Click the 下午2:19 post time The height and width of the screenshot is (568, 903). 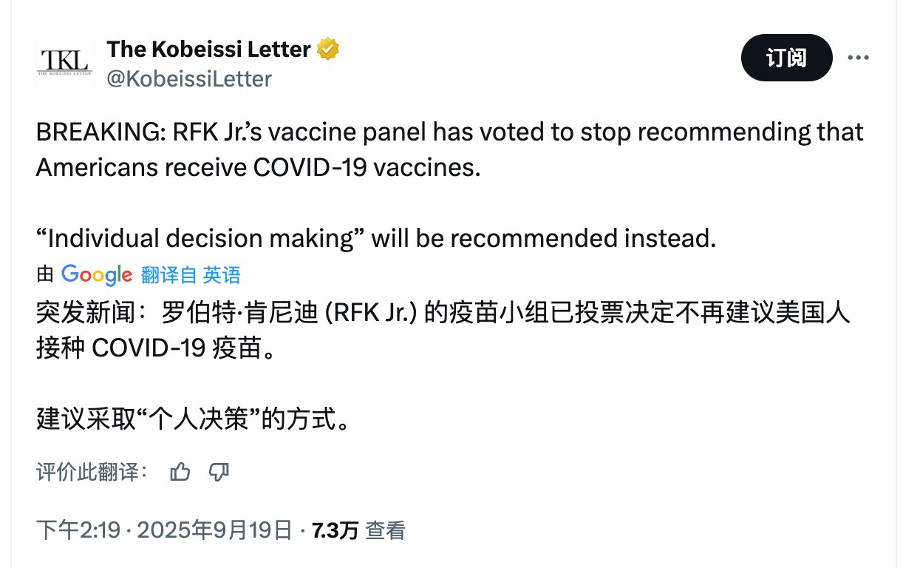click(x=78, y=530)
